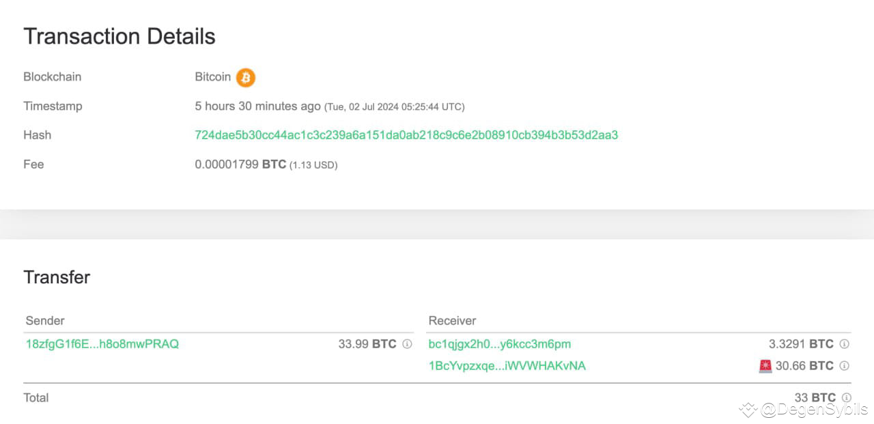Click the Receiver column header

pyautogui.click(x=452, y=320)
